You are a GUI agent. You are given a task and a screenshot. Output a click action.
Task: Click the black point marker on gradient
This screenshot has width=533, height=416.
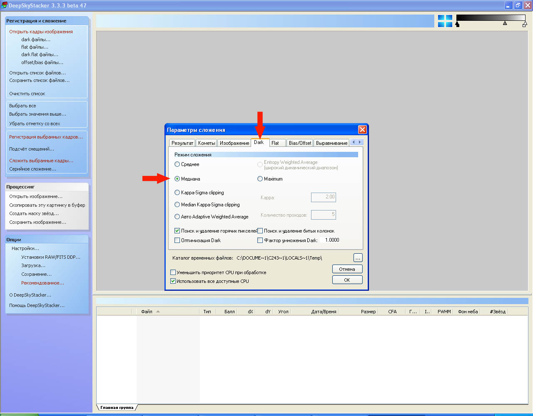click(x=458, y=25)
